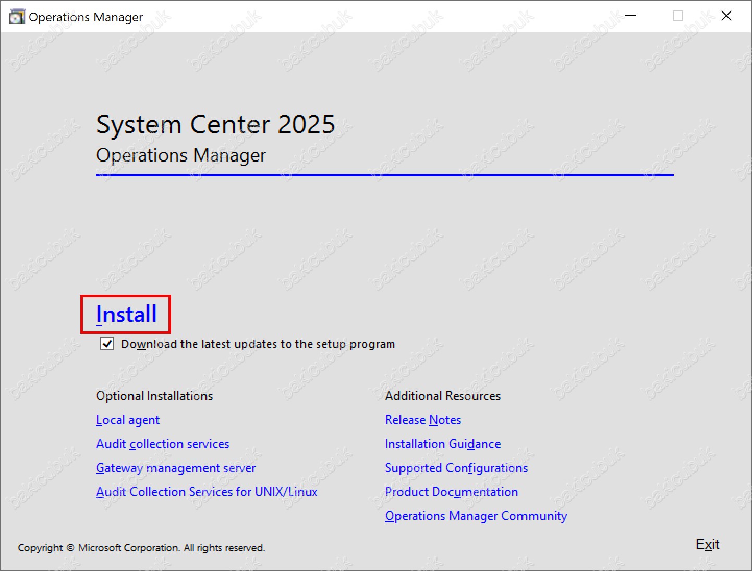Click the Optional Installations heading
The height and width of the screenshot is (571, 752).
coord(154,396)
